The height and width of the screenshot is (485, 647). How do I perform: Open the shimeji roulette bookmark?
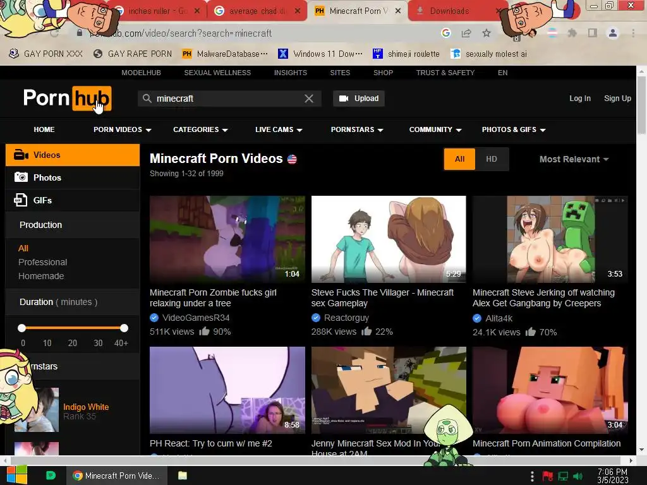[406, 54]
